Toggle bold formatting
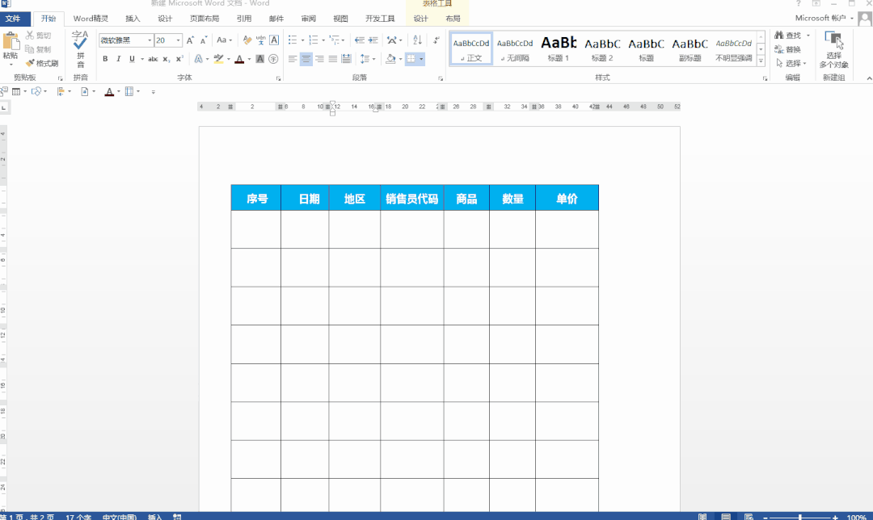The width and height of the screenshot is (873, 520). tap(105, 59)
